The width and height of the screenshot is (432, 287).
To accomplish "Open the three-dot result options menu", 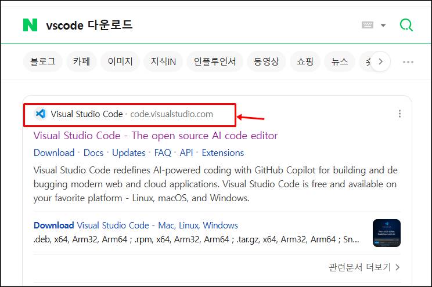I will pyautogui.click(x=399, y=114).
